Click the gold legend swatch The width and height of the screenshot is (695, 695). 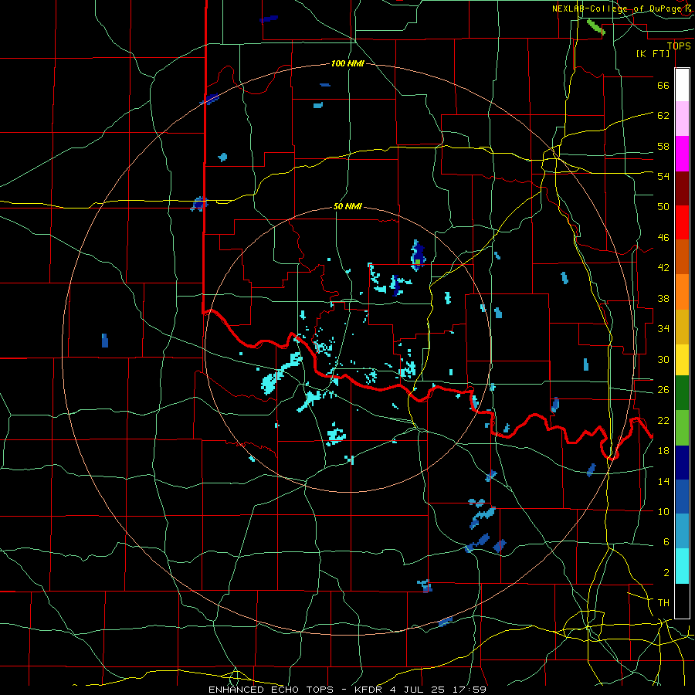click(x=682, y=327)
